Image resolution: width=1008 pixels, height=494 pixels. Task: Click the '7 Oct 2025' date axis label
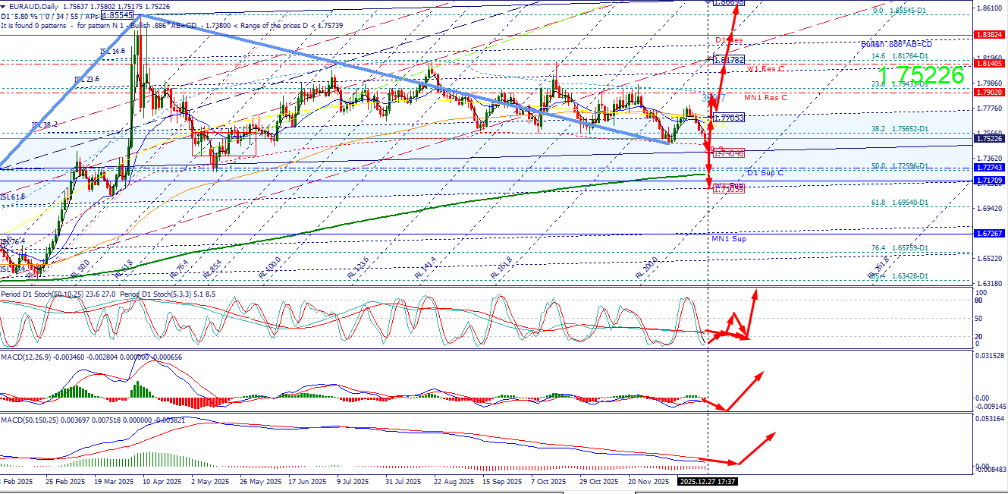[x=548, y=481]
